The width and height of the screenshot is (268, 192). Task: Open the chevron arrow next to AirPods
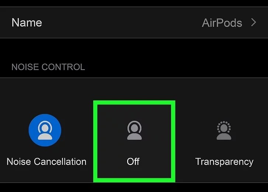(254, 22)
